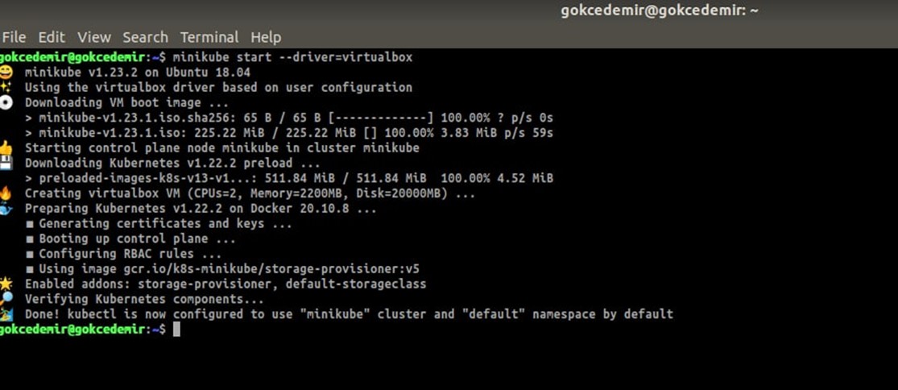Image resolution: width=898 pixels, height=390 pixels.
Task: Open the Help menu
Action: (x=266, y=37)
